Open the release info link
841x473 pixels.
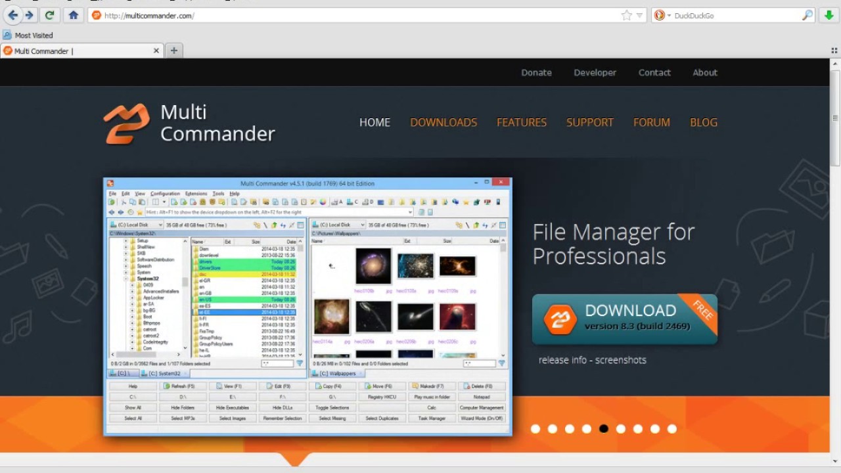tap(563, 360)
